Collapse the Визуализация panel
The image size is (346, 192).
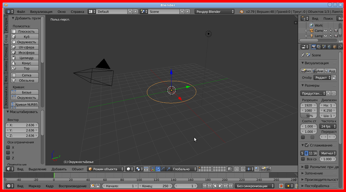tap(303, 63)
